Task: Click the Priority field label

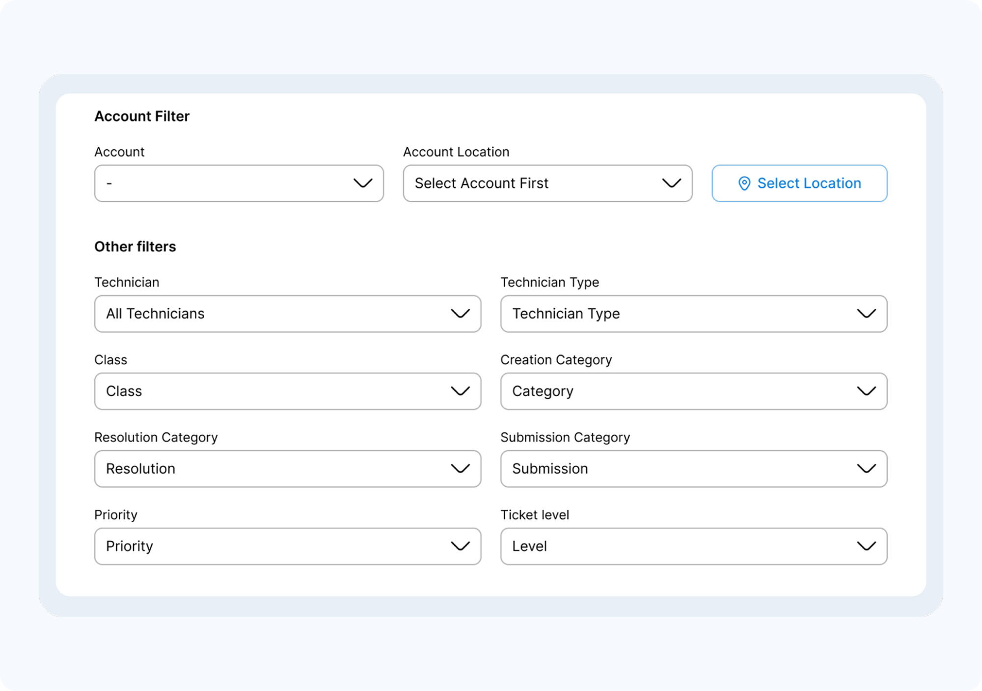Action: 115,515
